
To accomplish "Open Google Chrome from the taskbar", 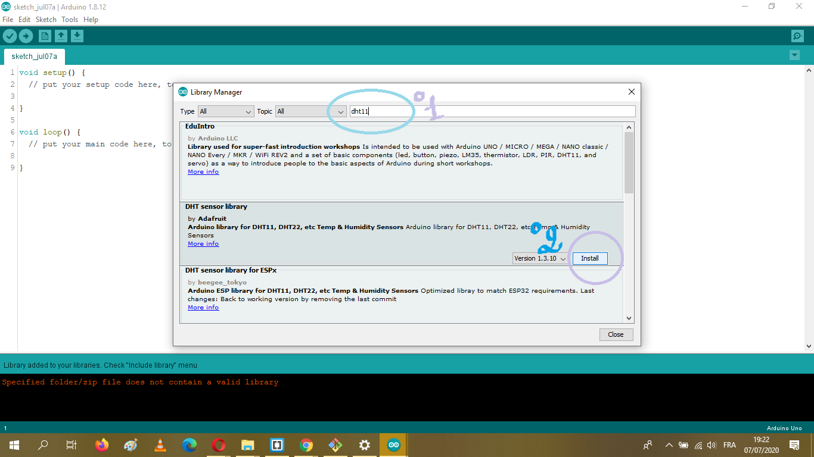I will [x=306, y=445].
